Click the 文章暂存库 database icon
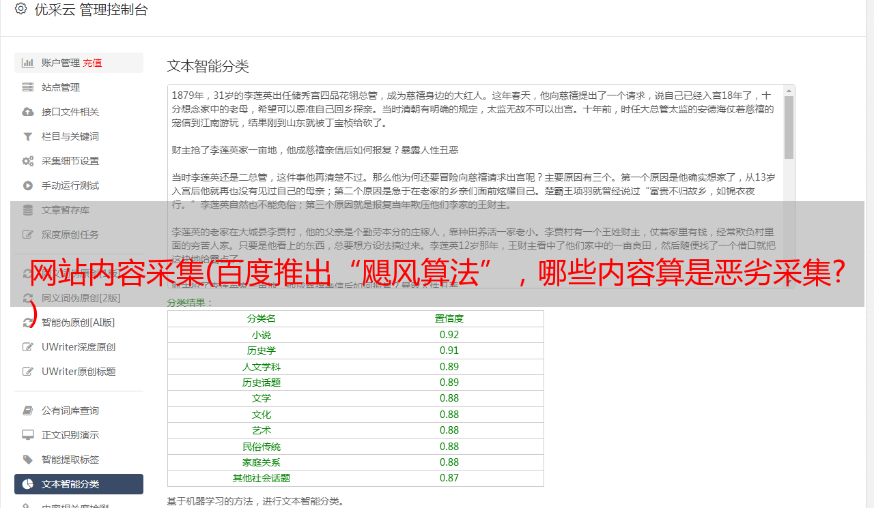This screenshot has width=874, height=508. coord(28,210)
